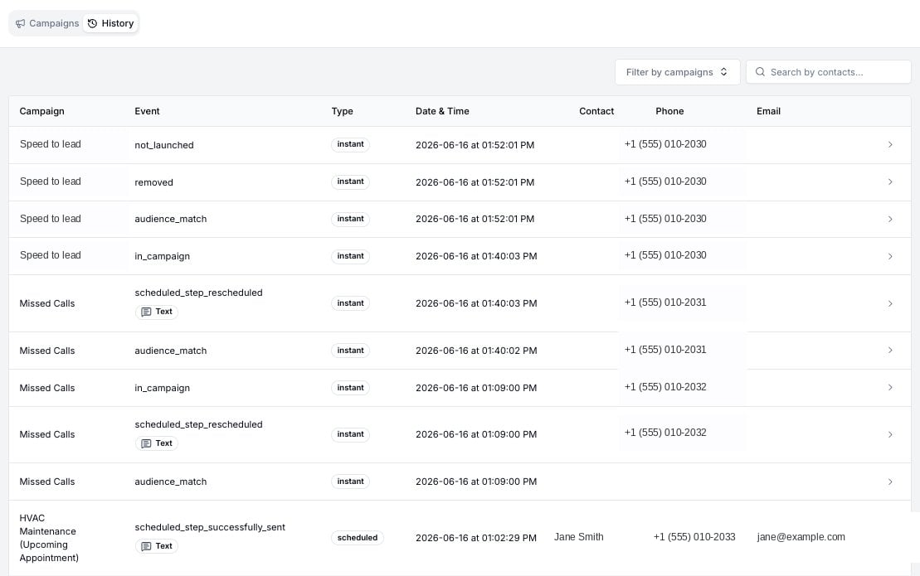The image size is (920, 576).
Task: Click the megaphone icon beside Campaigns
Action: 21,23
